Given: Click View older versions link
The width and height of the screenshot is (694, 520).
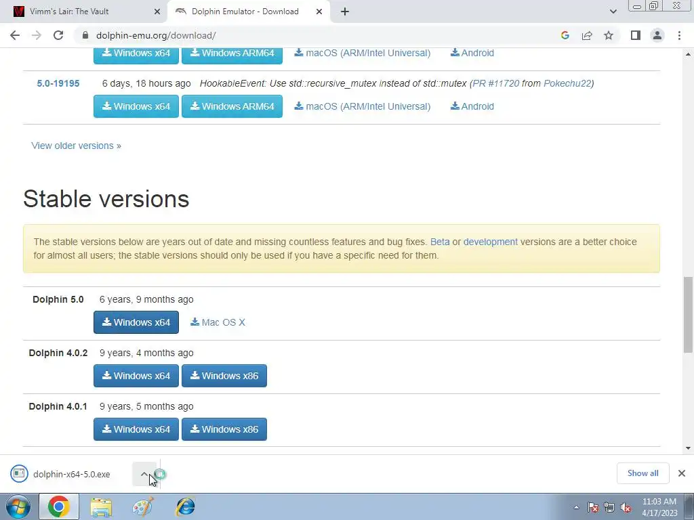Looking at the screenshot, I should tap(76, 146).
